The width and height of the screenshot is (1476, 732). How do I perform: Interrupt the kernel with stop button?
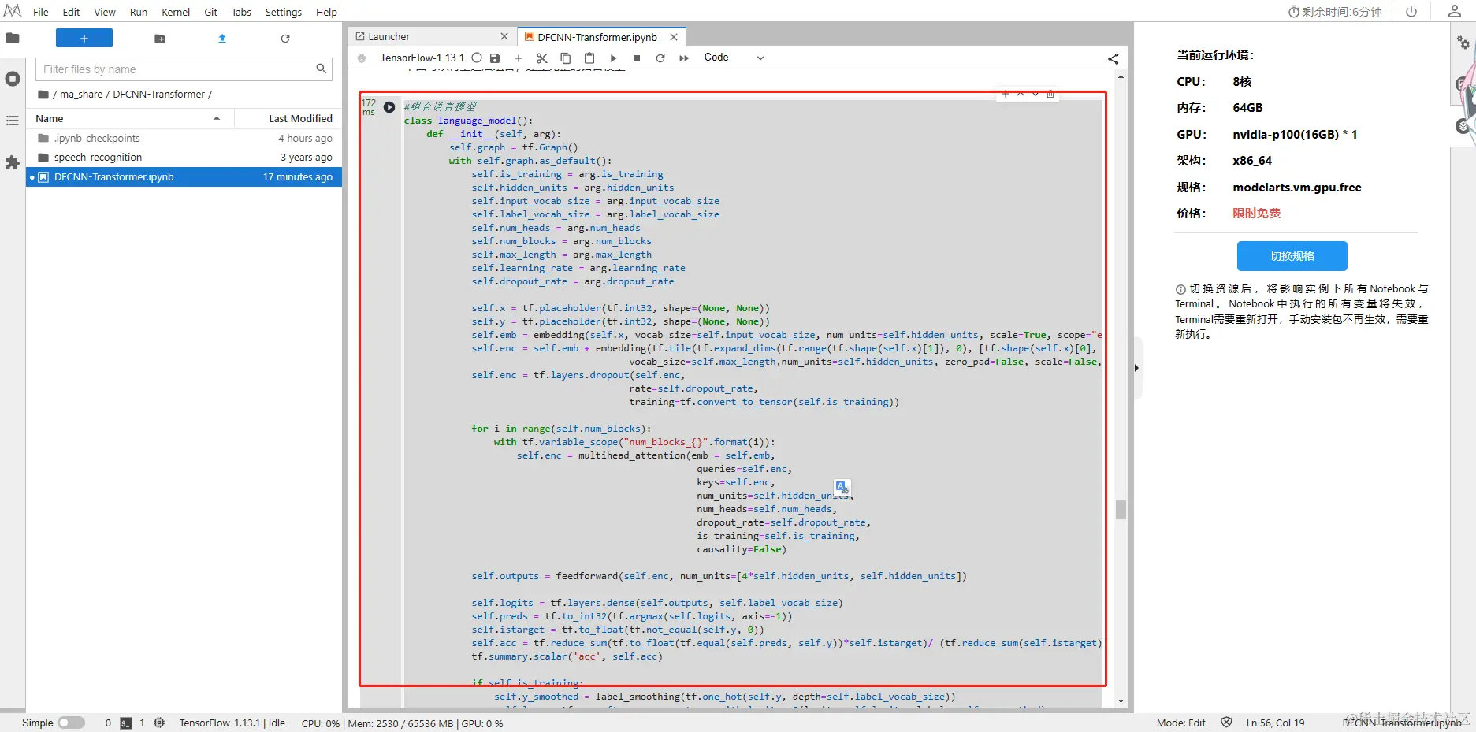[x=637, y=58]
